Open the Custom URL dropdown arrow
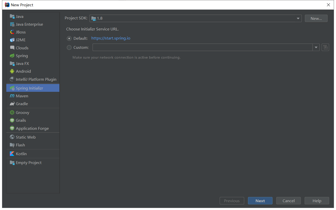 tap(316, 47)
